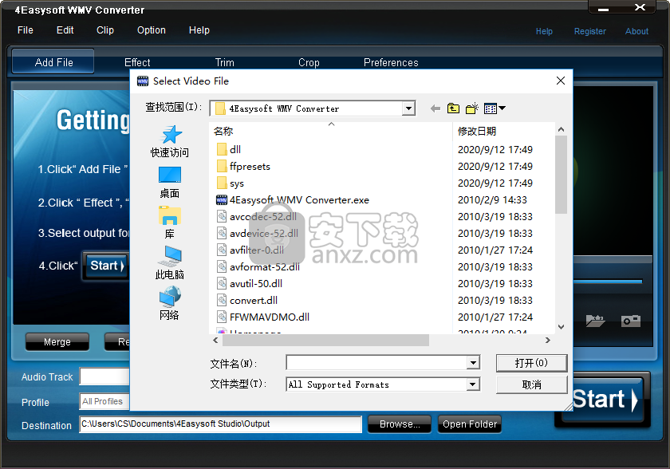
Task: Click the small Start button in Getting Started
Action: [x=106, y=266]
